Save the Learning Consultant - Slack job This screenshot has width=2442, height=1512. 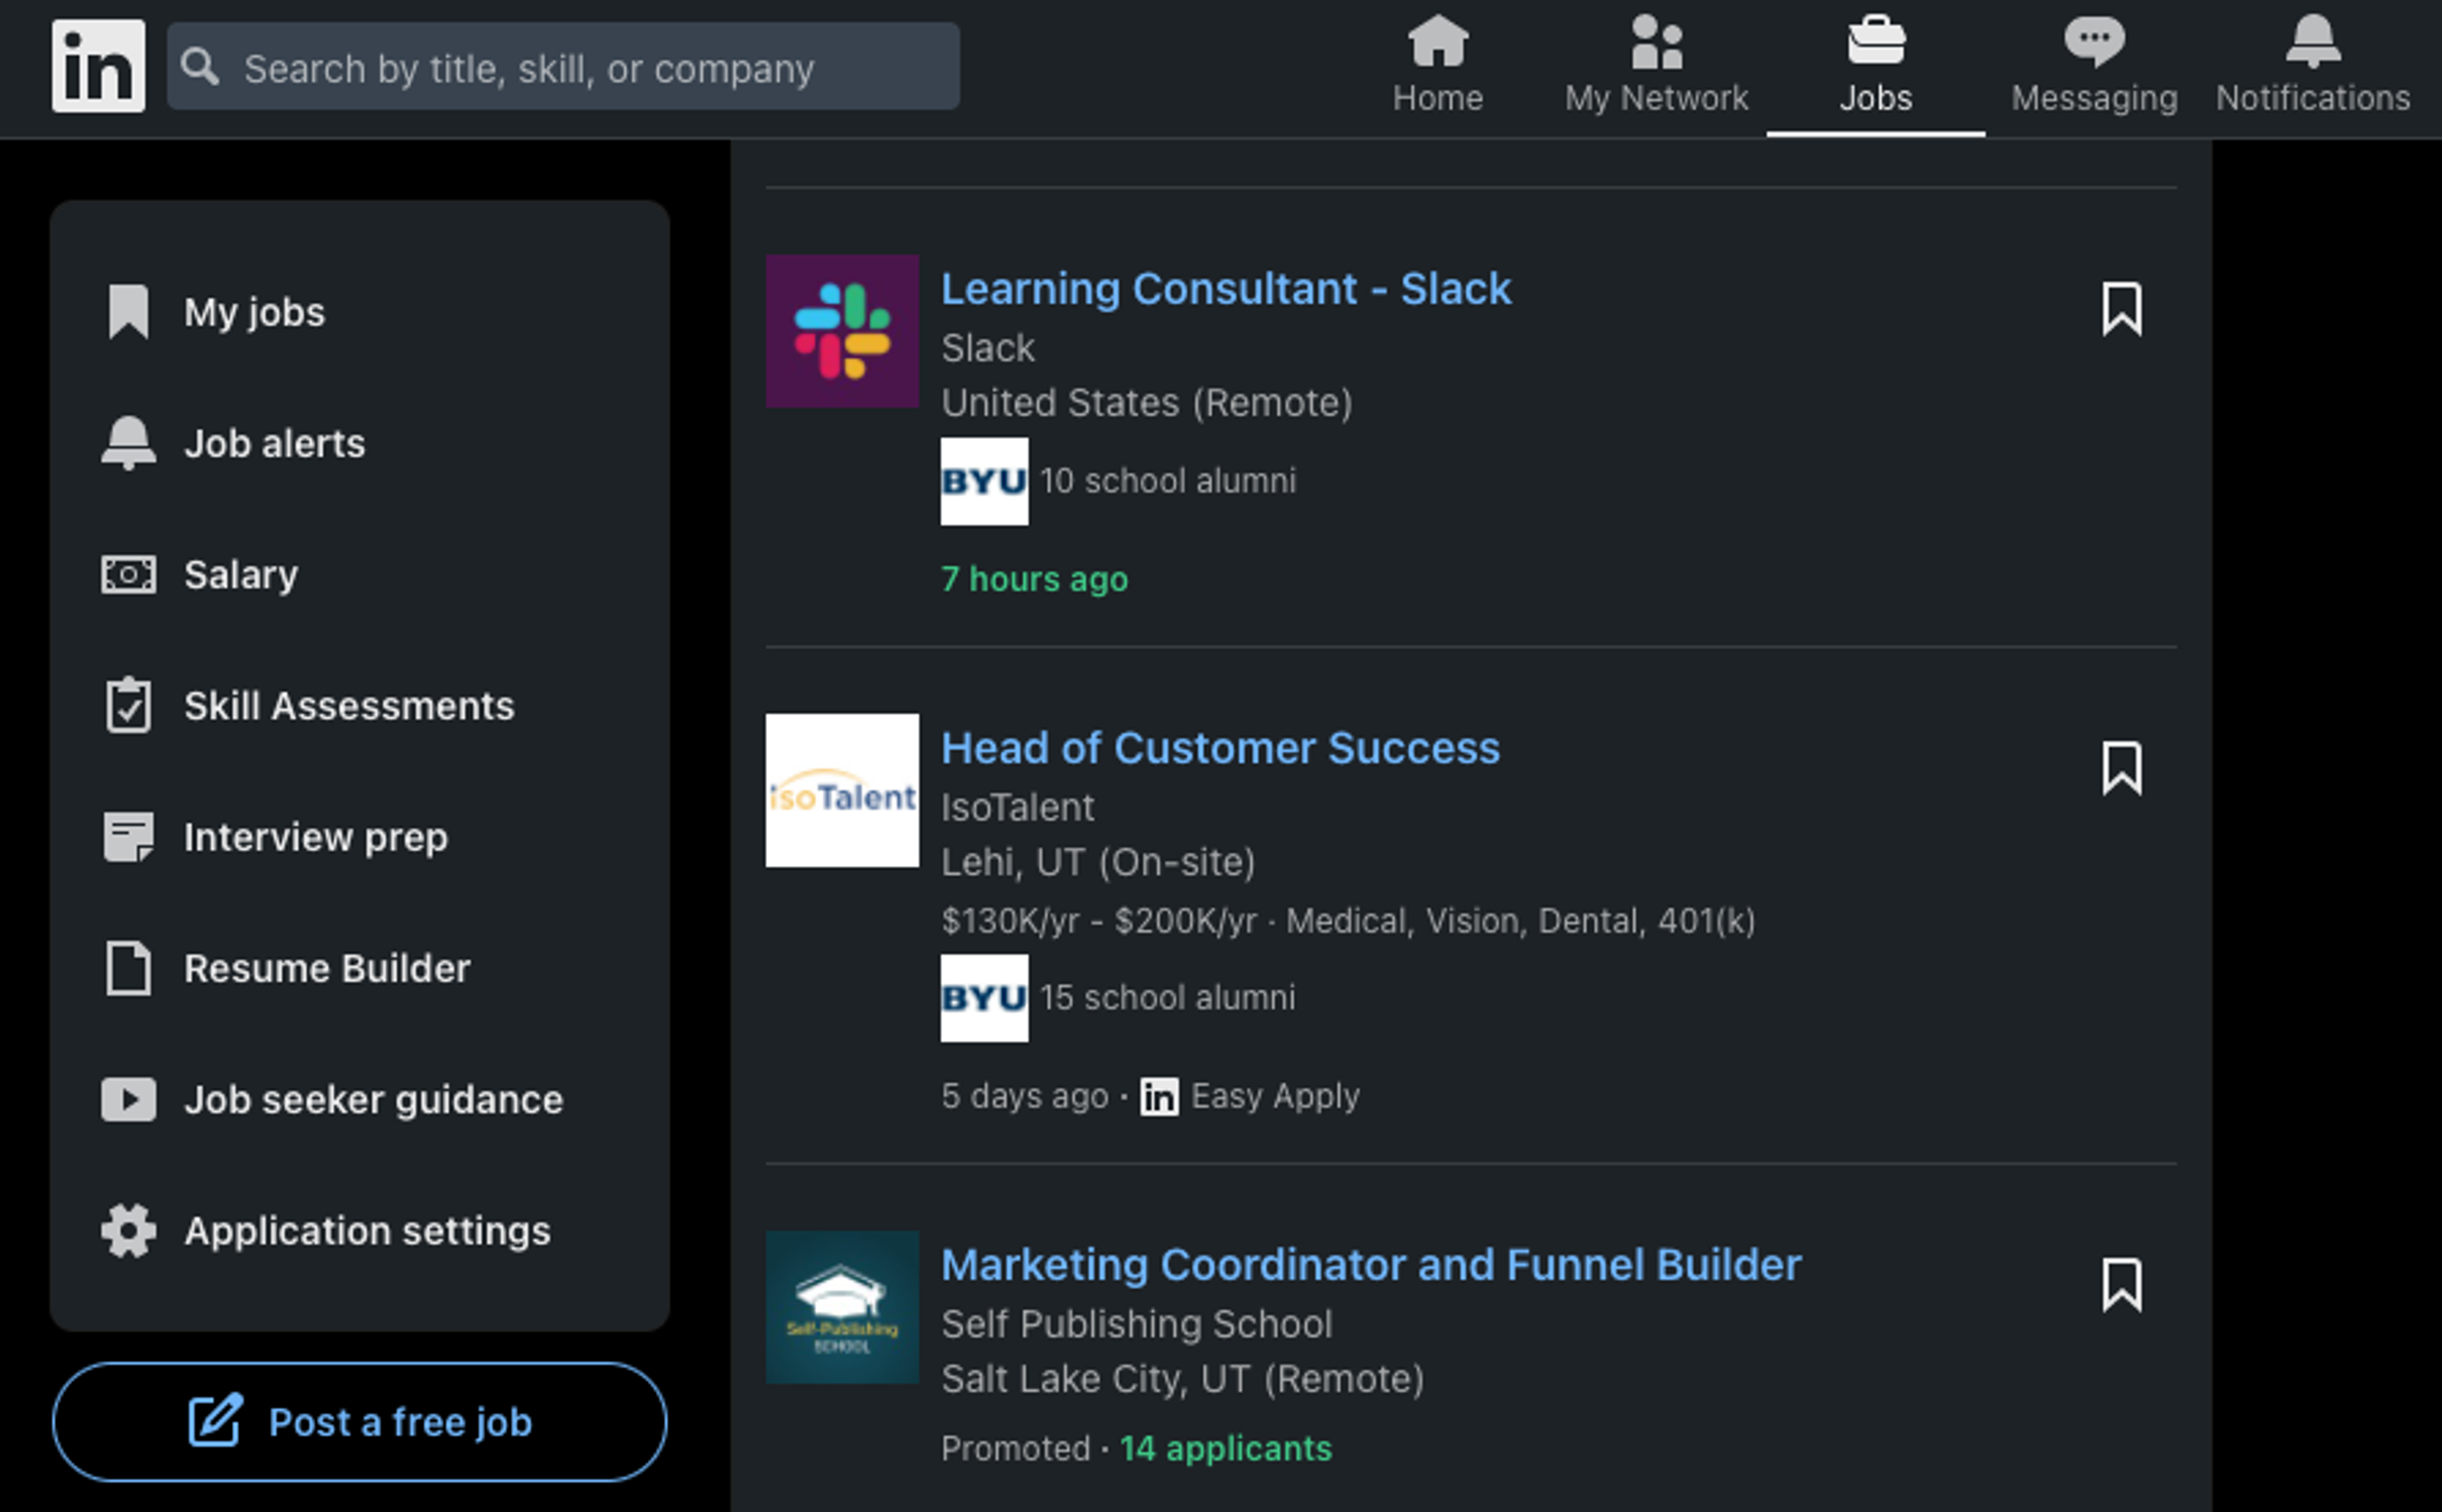coord(2121,309)
